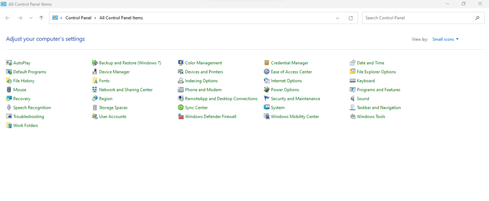Viewport: 489px width, 201px height.
Task: Click the Windows Defender Firewall icon
Action: point(181,116)
